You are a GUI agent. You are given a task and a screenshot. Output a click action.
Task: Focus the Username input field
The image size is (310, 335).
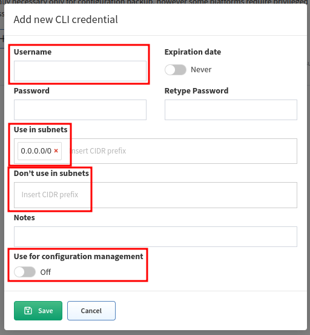coord(80,71)
